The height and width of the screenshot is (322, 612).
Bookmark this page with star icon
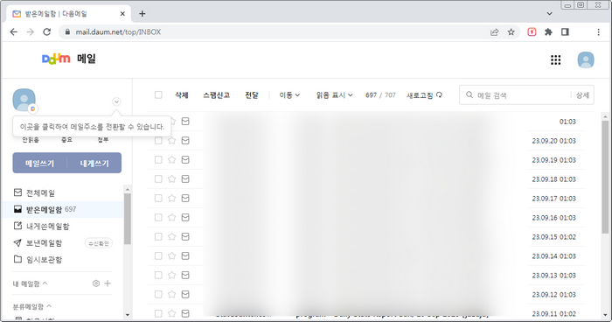click(x=511, y=32)
